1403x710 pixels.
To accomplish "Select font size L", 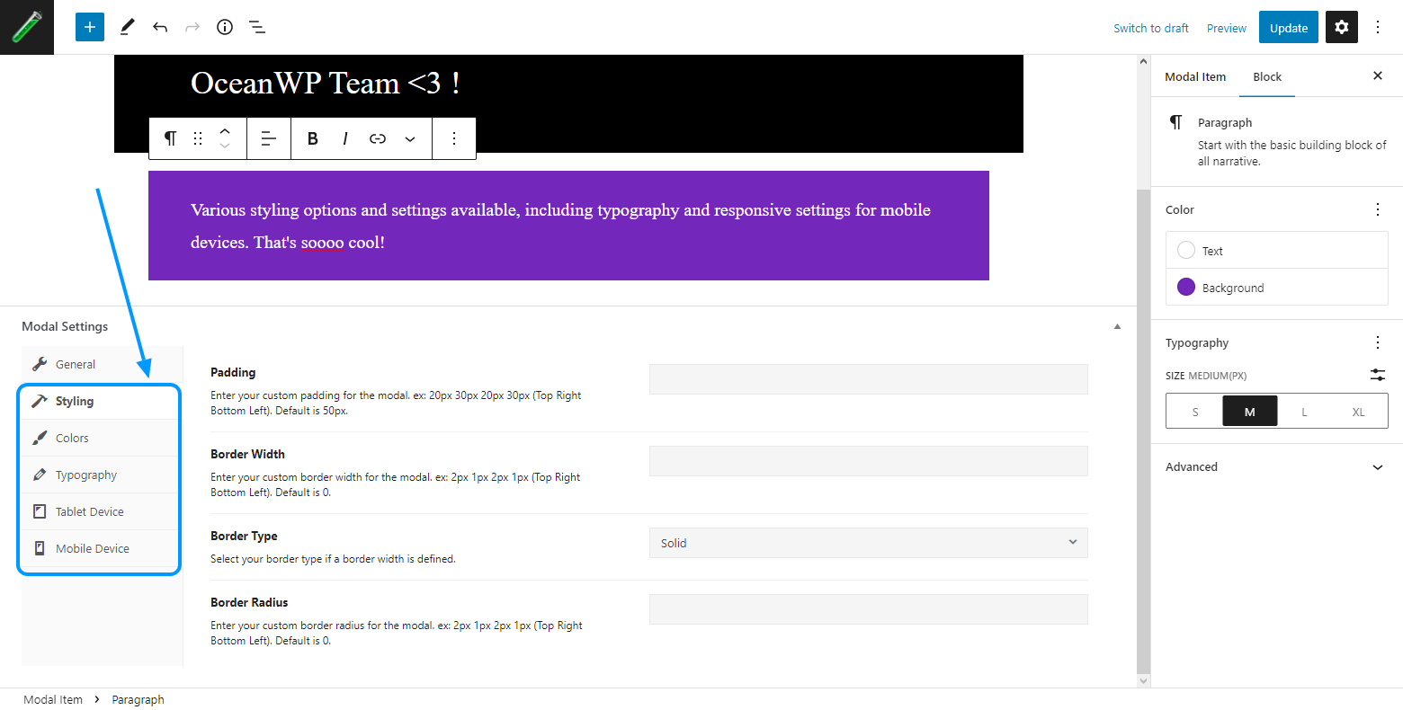I will (1304, 412).
